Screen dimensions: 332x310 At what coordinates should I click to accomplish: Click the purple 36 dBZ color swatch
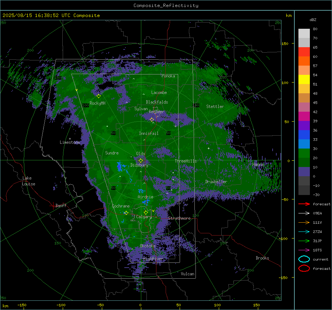[304, 126]
